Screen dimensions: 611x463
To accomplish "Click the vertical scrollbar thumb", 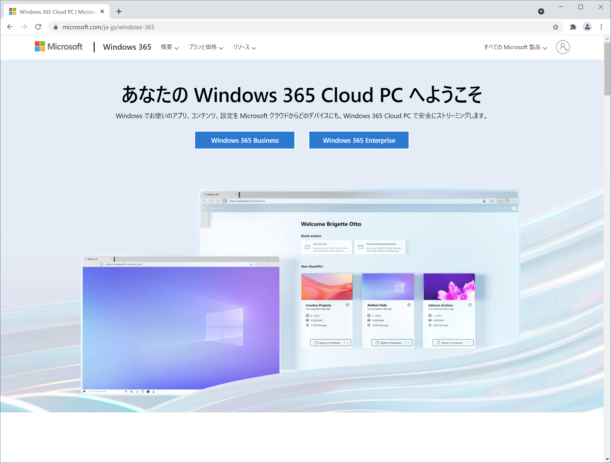I will click(607, 69).
